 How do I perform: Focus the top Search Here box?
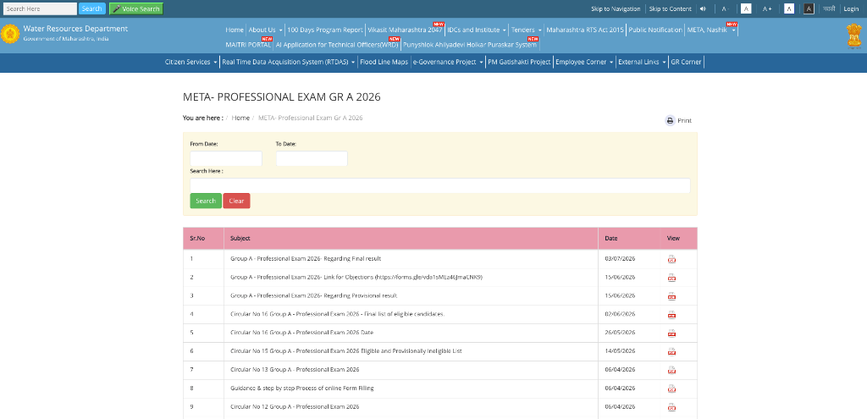coord(39,8)
